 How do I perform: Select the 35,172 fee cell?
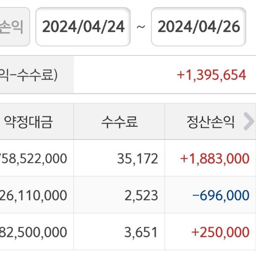point(137,159)
